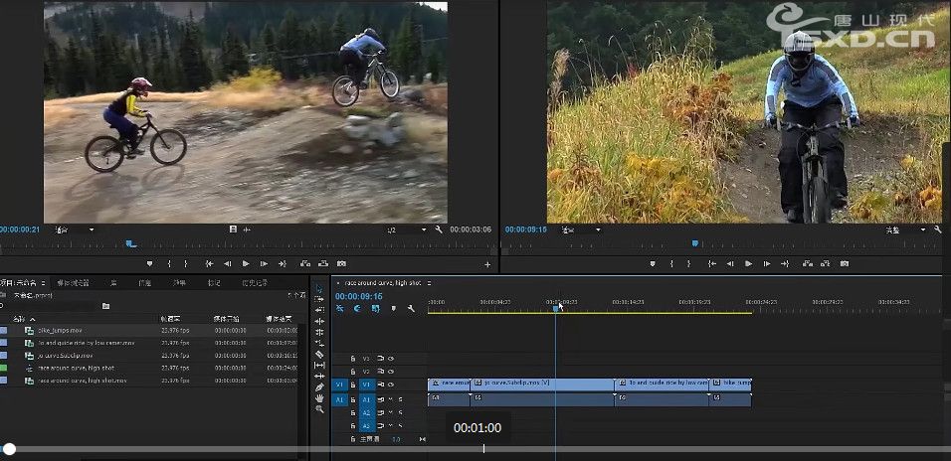The image size is (951, 461).
Task: Select the Ripple Edit tool
Action: point(319,321)
